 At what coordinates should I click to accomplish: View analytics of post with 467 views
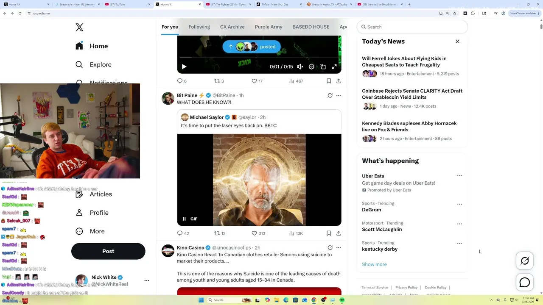coord(296,81)
